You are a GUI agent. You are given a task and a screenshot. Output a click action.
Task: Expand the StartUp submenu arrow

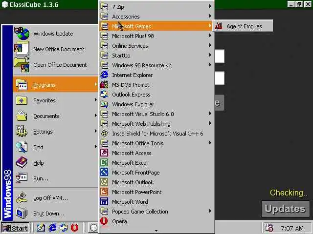click(210, 55)
